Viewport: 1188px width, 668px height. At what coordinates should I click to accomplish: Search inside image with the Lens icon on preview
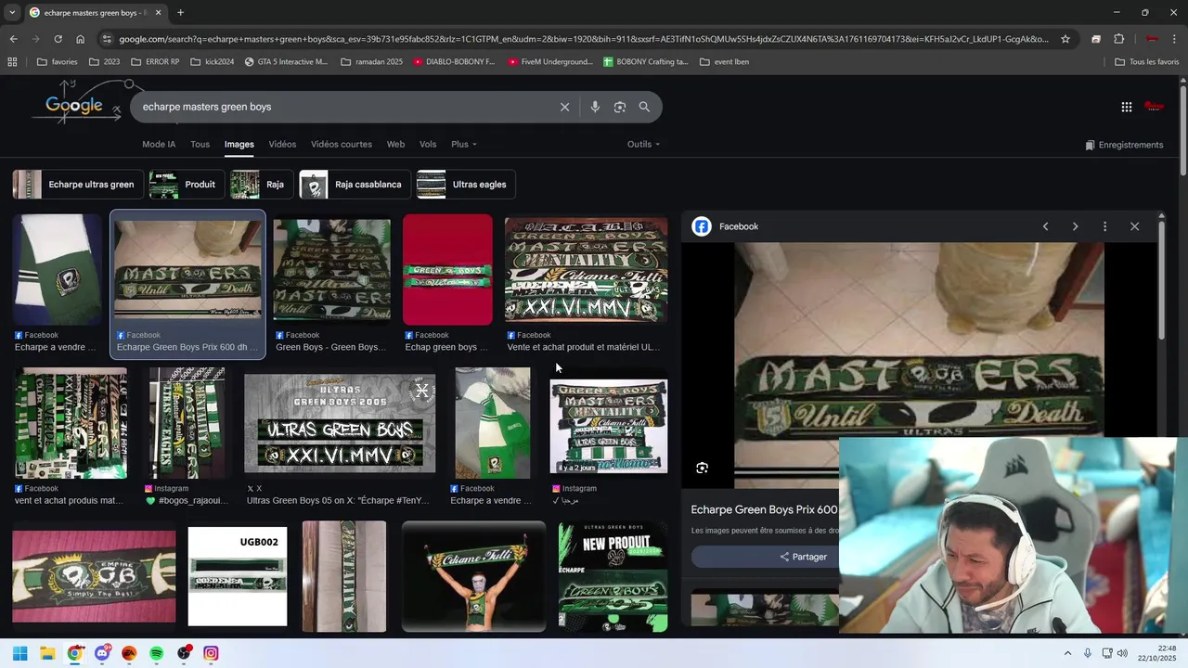click(703, 469)
